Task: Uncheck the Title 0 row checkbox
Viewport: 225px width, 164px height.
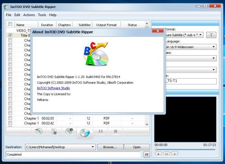Action: pyautogui.click(x=10, y=35)
